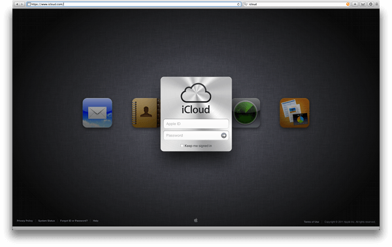The image size is (392, 247).
Task: Click the iCloud title text
Action: click(196, 110)
